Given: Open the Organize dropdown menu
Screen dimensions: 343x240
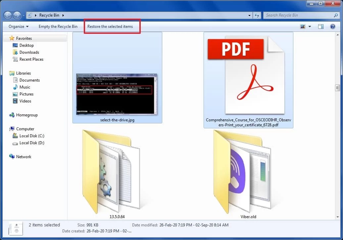Looking at the screenshot, I should click(18, 26).
